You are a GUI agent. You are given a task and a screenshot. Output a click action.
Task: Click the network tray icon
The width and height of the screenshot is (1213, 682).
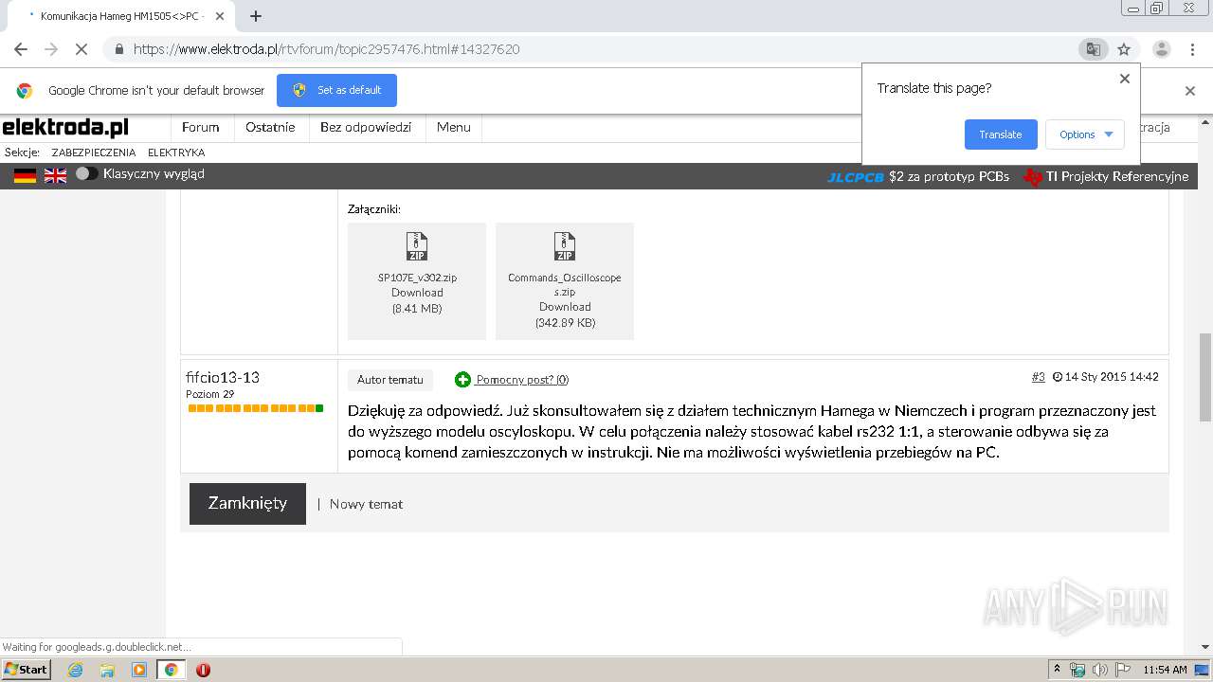tap(1077, 670)
